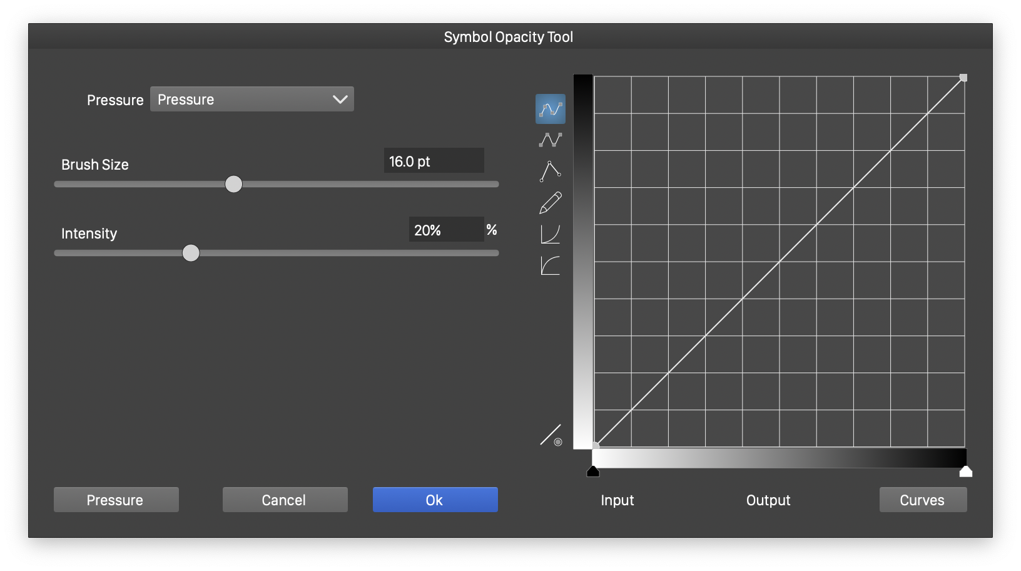Click the Intensity percent unit symbol
The width and height of the screenshot is (1021, 571).
[492, 230]
